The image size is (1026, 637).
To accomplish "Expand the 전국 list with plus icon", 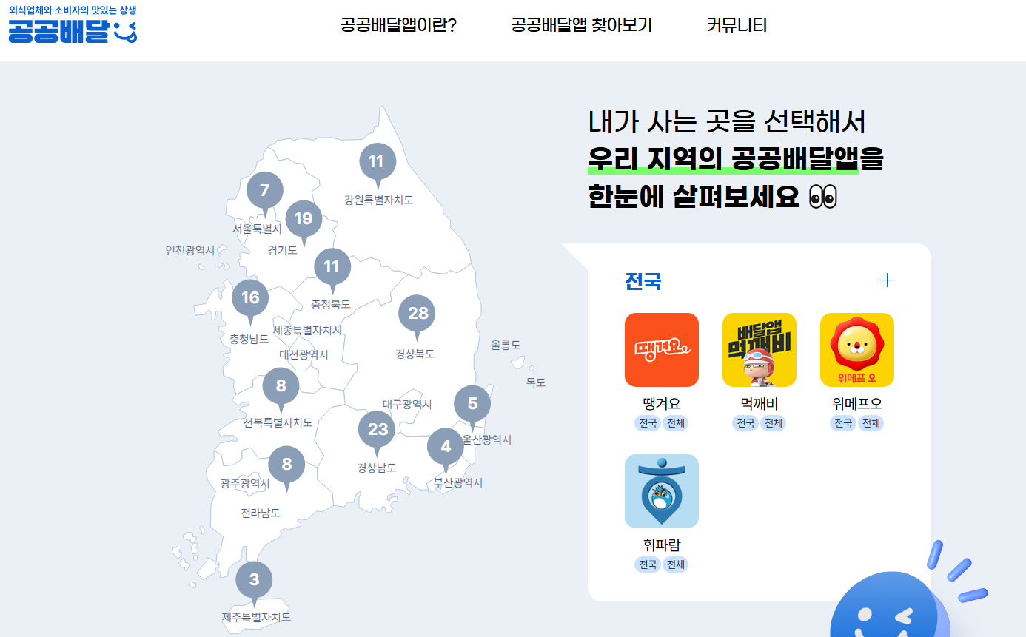I will [x=887, y=280].
